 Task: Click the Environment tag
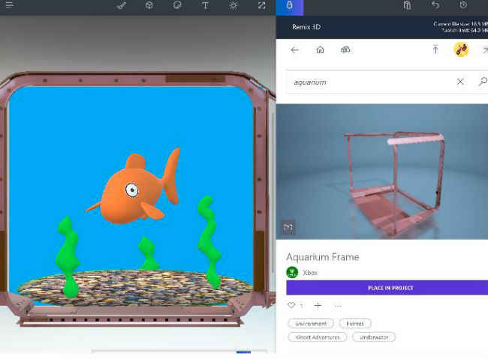click(x=311, y=324)
